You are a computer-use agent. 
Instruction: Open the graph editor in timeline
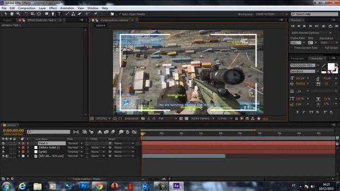coord(134,132)
